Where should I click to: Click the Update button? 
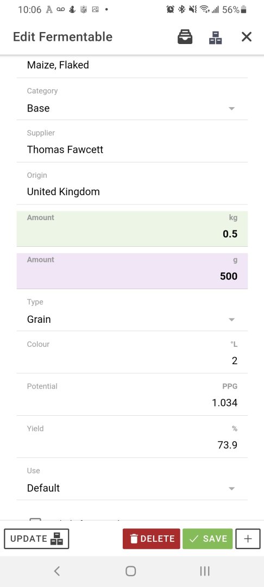coord(36,539)
